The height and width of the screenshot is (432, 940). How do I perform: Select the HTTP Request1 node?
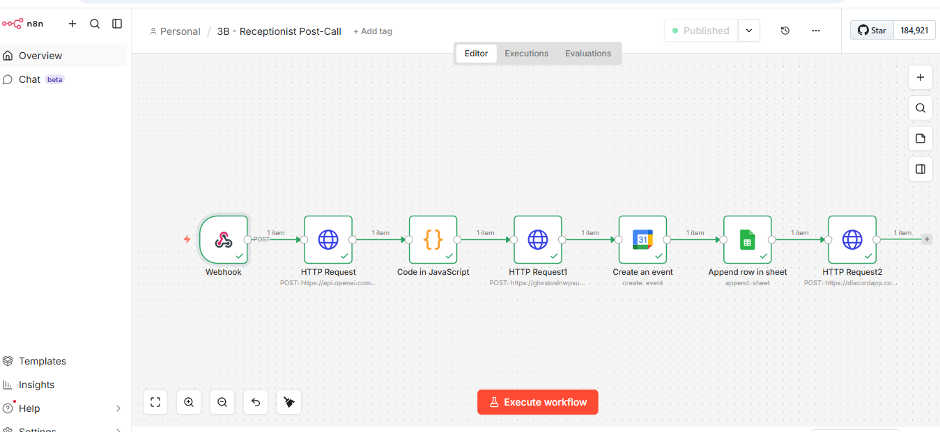click(538, 239)
